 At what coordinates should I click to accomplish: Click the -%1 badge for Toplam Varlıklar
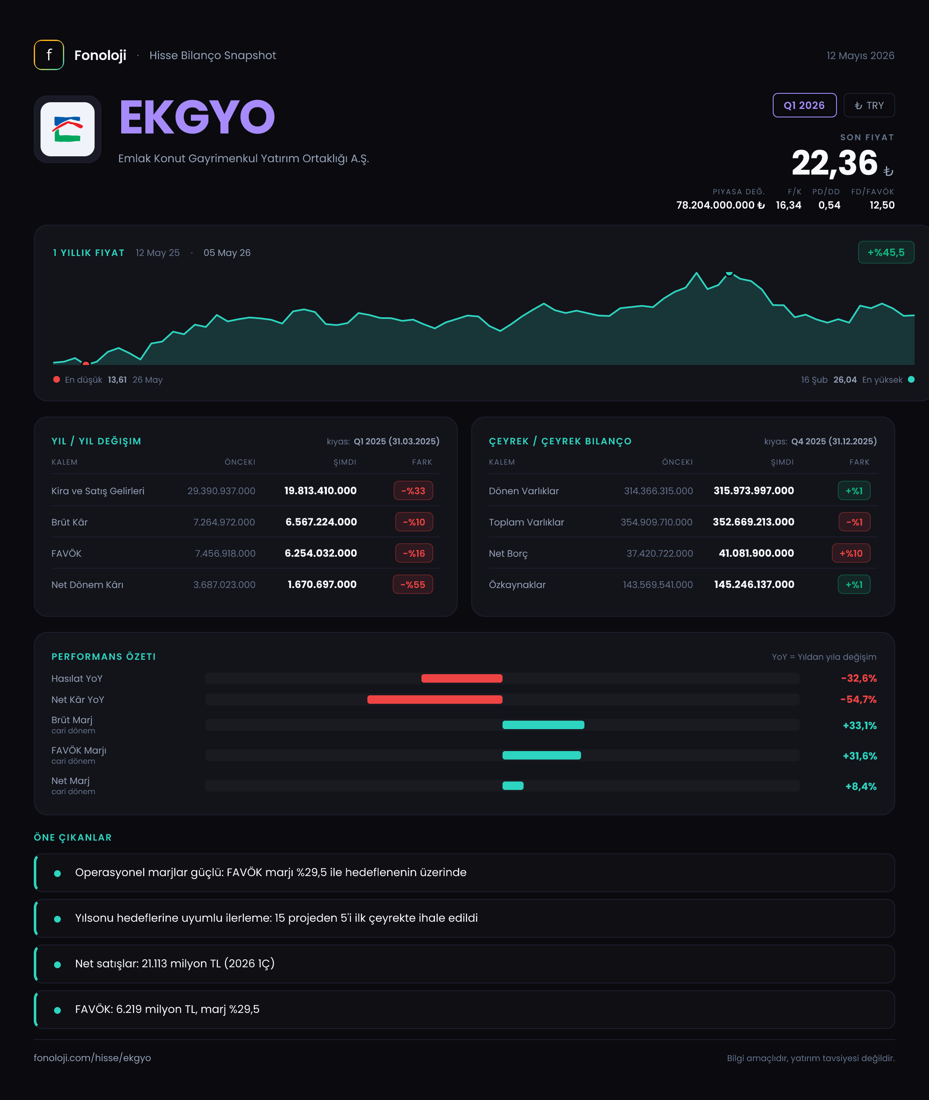tap(855, 522)
